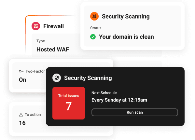Viewport: 195px width, 140px height.
Task: Click the Two-Factor On status value
Action: 22,80
